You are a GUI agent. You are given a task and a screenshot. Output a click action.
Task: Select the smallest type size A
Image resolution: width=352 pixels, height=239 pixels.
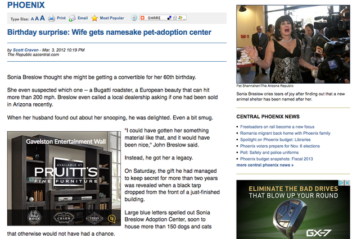point(32,19)
